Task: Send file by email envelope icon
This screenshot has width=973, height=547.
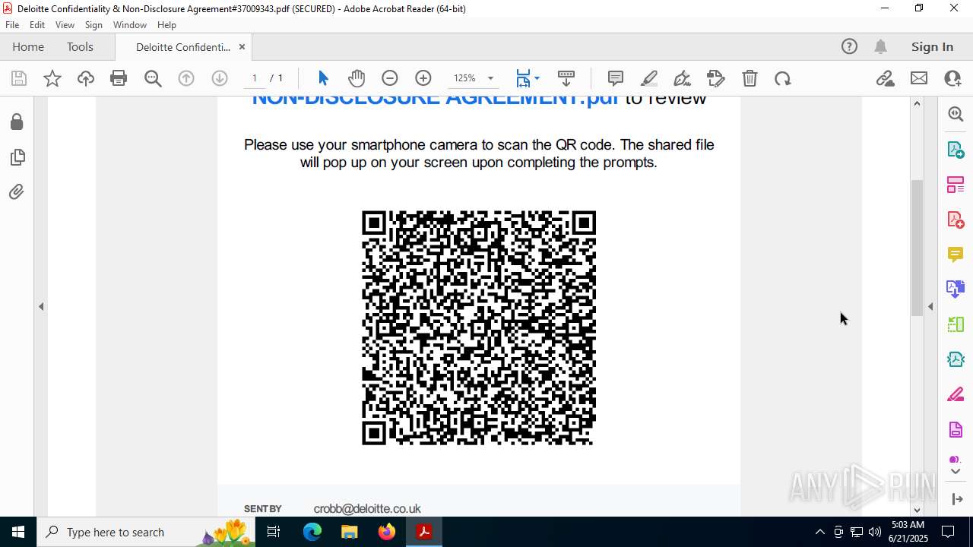Action: (x=919, y=78)
